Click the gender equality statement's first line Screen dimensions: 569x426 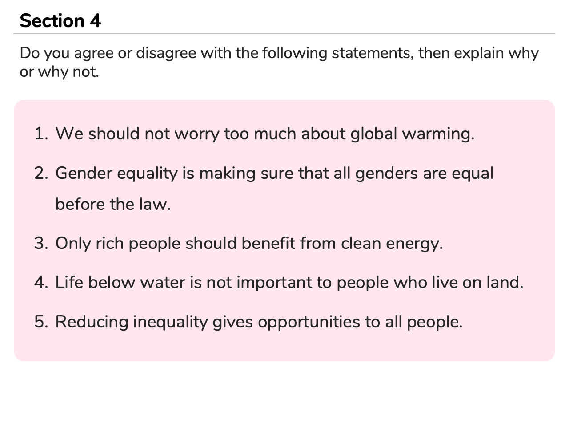[274, 173]
